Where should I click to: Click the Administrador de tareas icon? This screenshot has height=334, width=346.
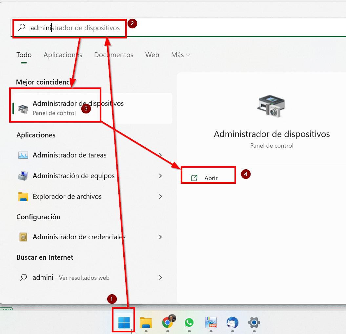(23, 155)
